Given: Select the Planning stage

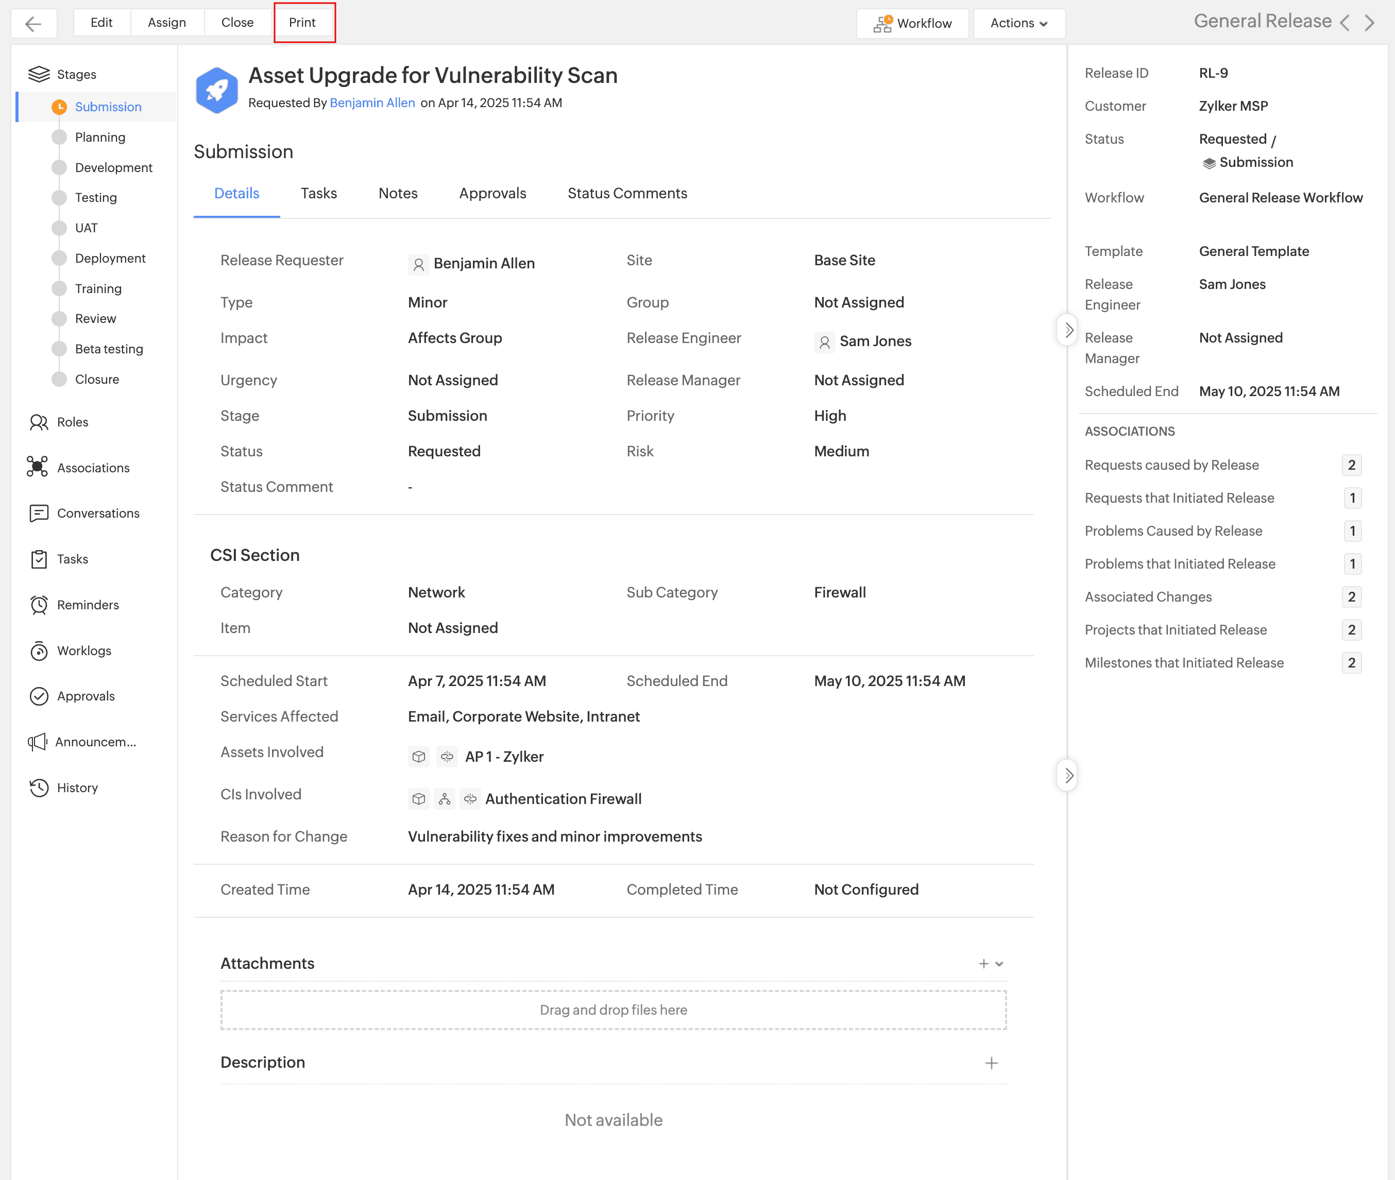Looking at the screenshot, I should (100, 137).
